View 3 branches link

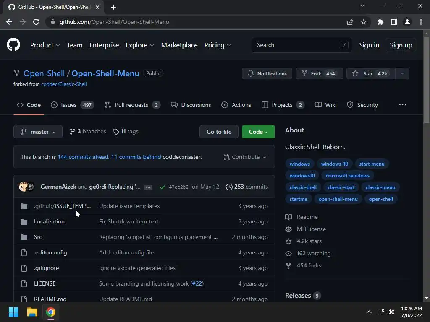point(87,132)
